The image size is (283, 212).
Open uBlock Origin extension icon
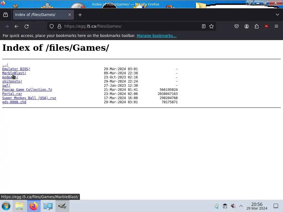pos(266,26)
